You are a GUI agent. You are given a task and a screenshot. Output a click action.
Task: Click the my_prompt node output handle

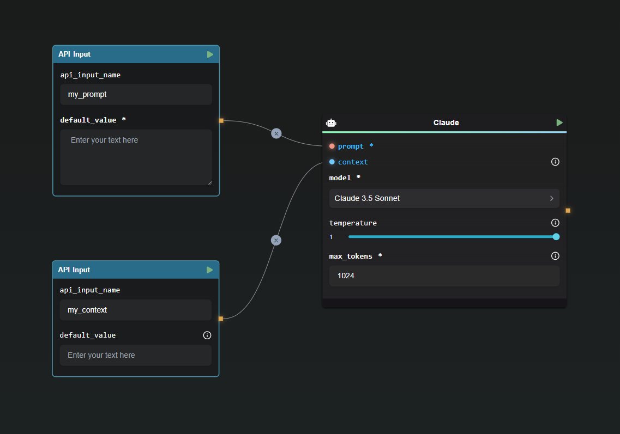221,120
